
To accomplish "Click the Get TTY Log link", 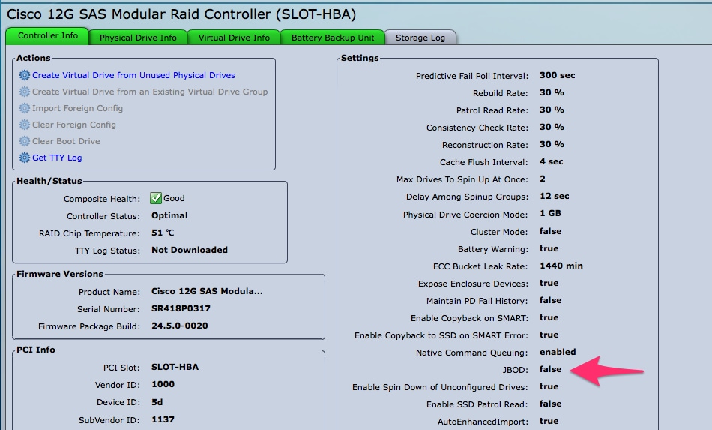I will point(57,158).
